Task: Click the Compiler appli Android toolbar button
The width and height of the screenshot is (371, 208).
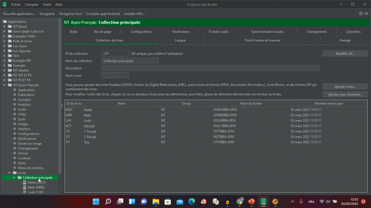Action: [x=102, y=14]
